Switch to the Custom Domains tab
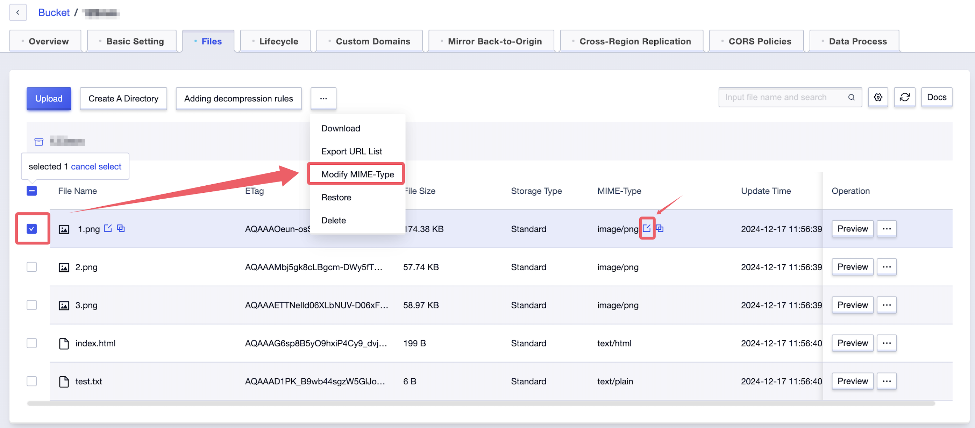Screen dimensions: 975x428 tap(369, 41)
